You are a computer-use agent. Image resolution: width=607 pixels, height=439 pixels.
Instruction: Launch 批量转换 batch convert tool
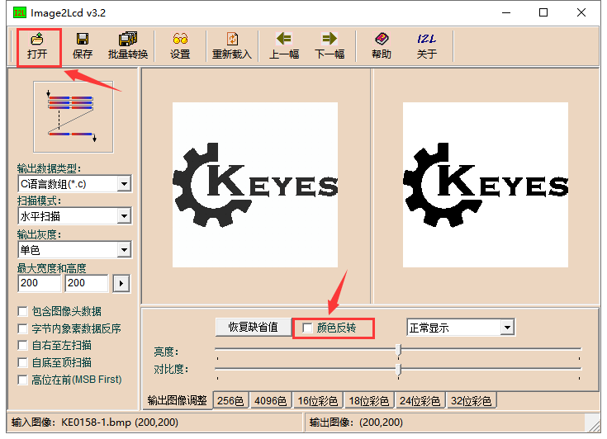coord(128,46)
